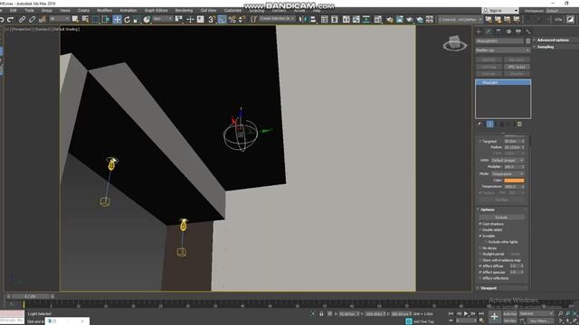Open the Group menu
The width and height of the screenshot is (579, 325).
tap(46, 10)
